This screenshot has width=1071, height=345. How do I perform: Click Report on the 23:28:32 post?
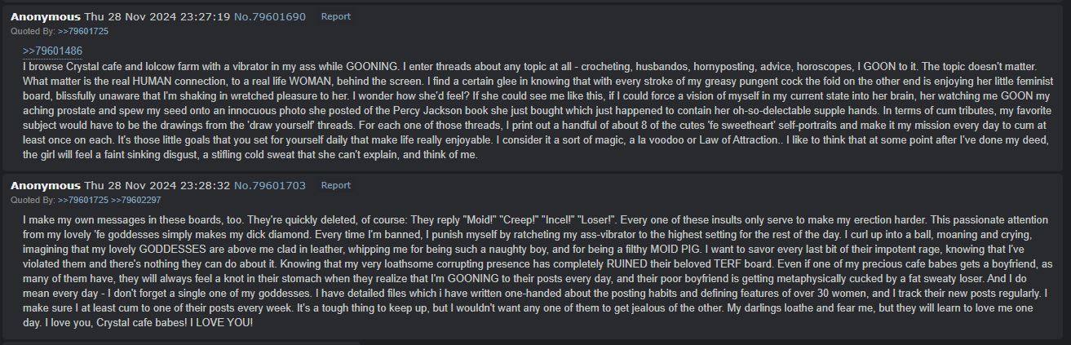click(335, 185)
